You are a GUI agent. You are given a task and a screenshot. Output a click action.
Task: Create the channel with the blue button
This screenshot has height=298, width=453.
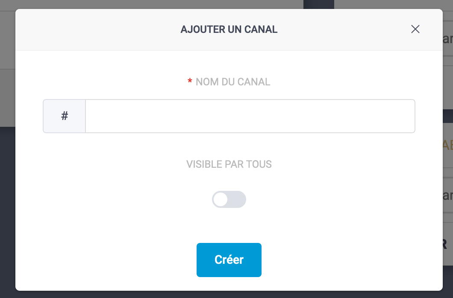click(x=229, y=260)
